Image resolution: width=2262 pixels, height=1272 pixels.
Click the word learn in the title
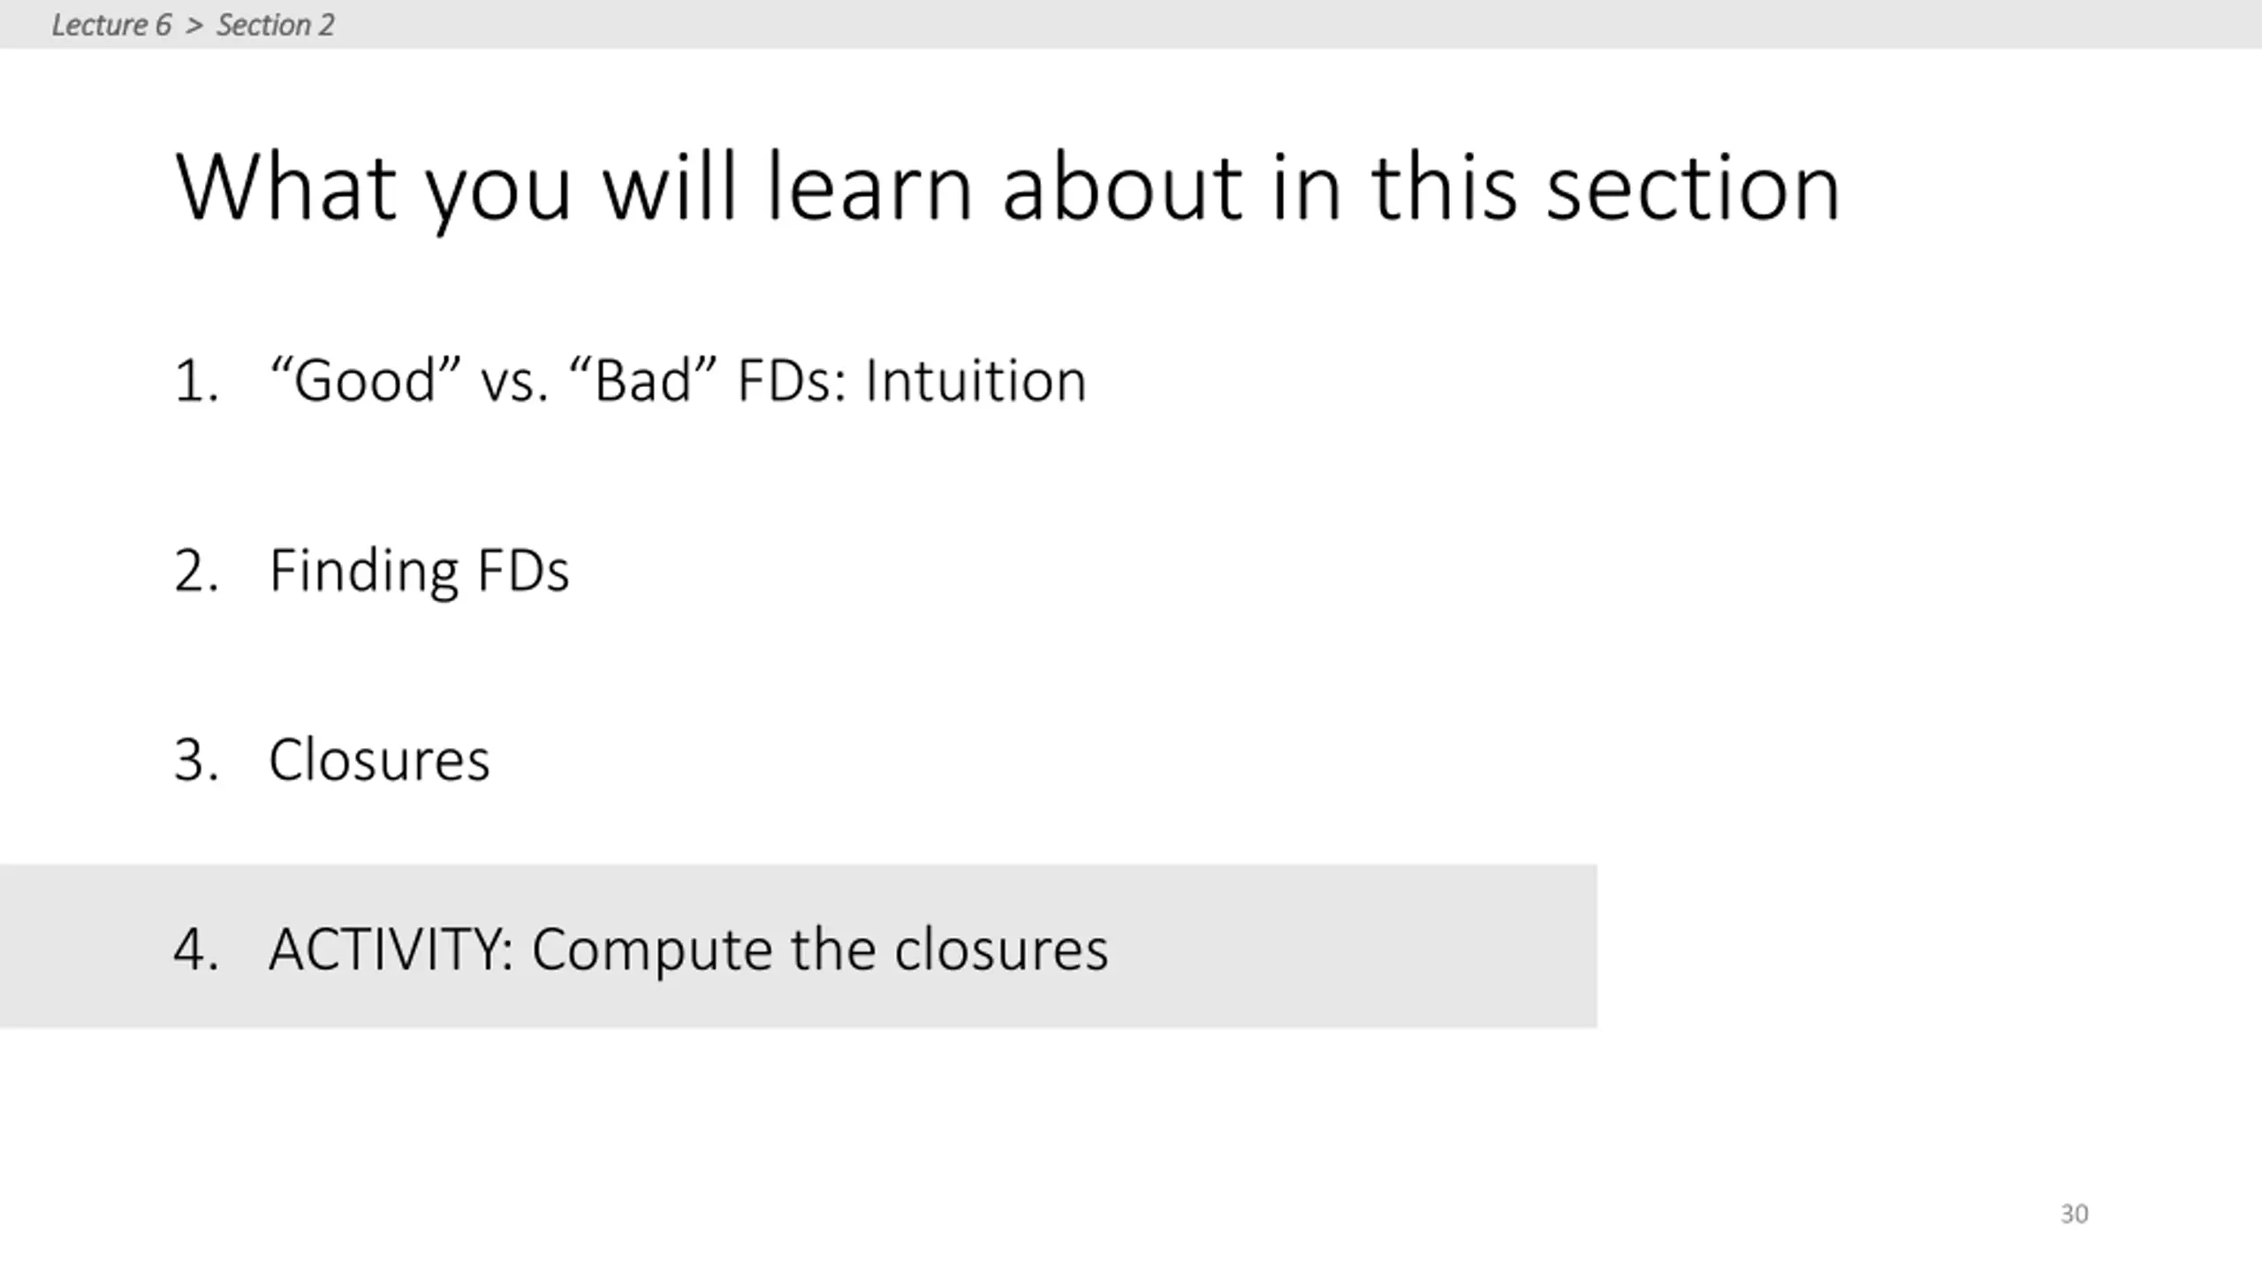pyautogui.click(x=869, y=187)
